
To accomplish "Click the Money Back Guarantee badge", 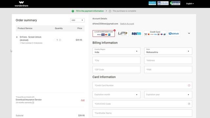I will (163, 3).
